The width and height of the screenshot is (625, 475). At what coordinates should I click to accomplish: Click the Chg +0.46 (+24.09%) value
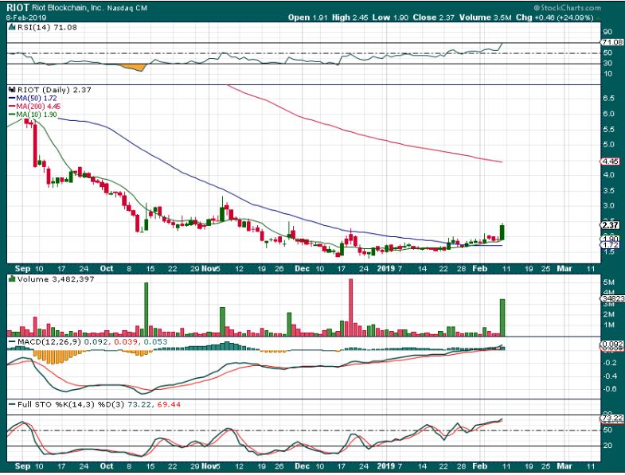tap(554, 18)
